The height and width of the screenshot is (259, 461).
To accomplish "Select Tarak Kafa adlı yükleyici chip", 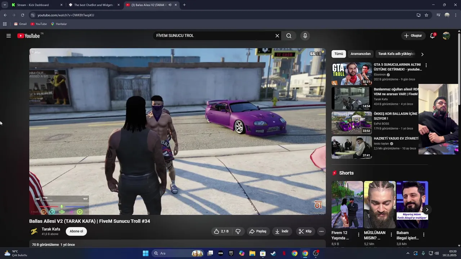I will point(396,54).
